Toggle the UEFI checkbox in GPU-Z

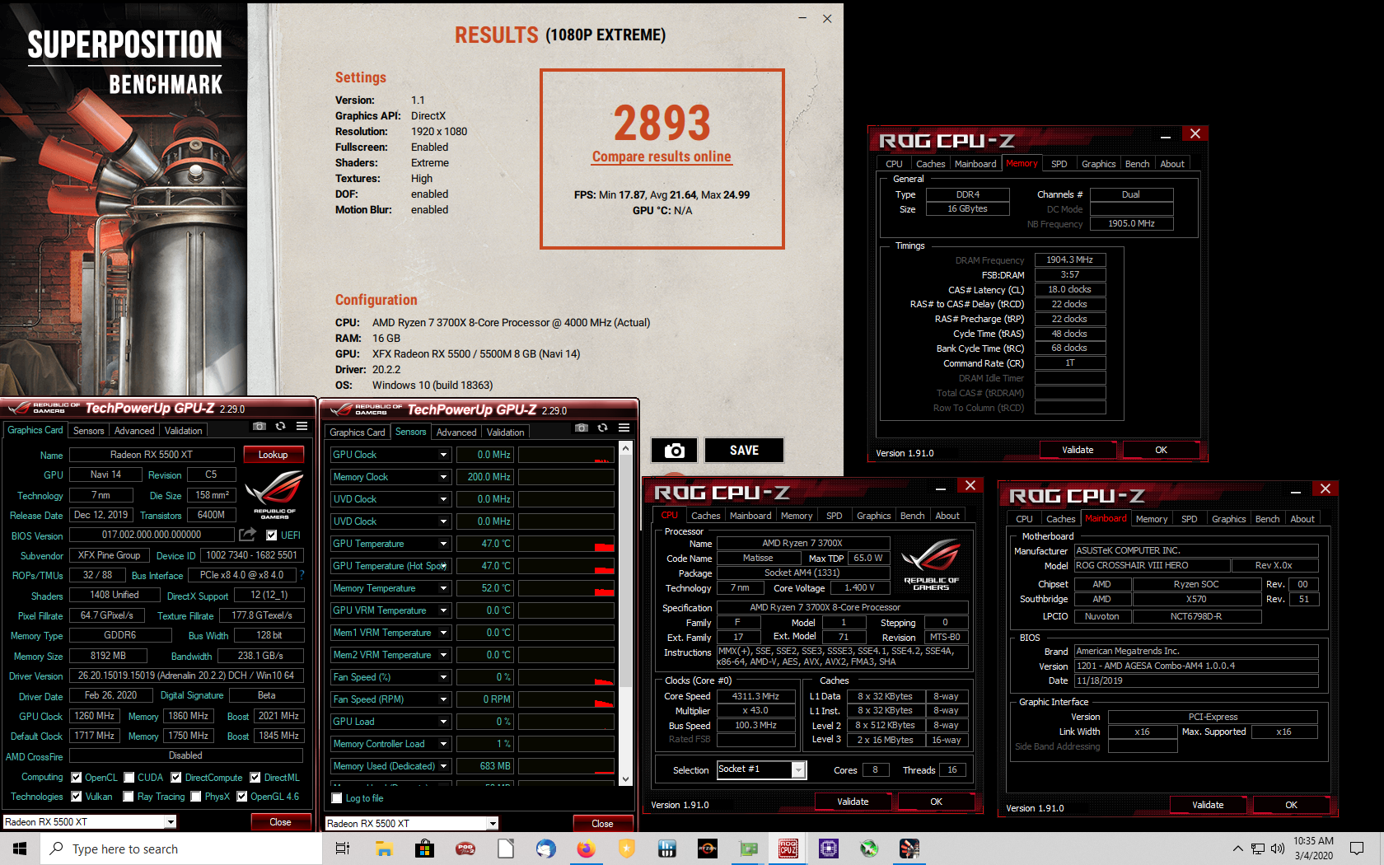(271, 535)
